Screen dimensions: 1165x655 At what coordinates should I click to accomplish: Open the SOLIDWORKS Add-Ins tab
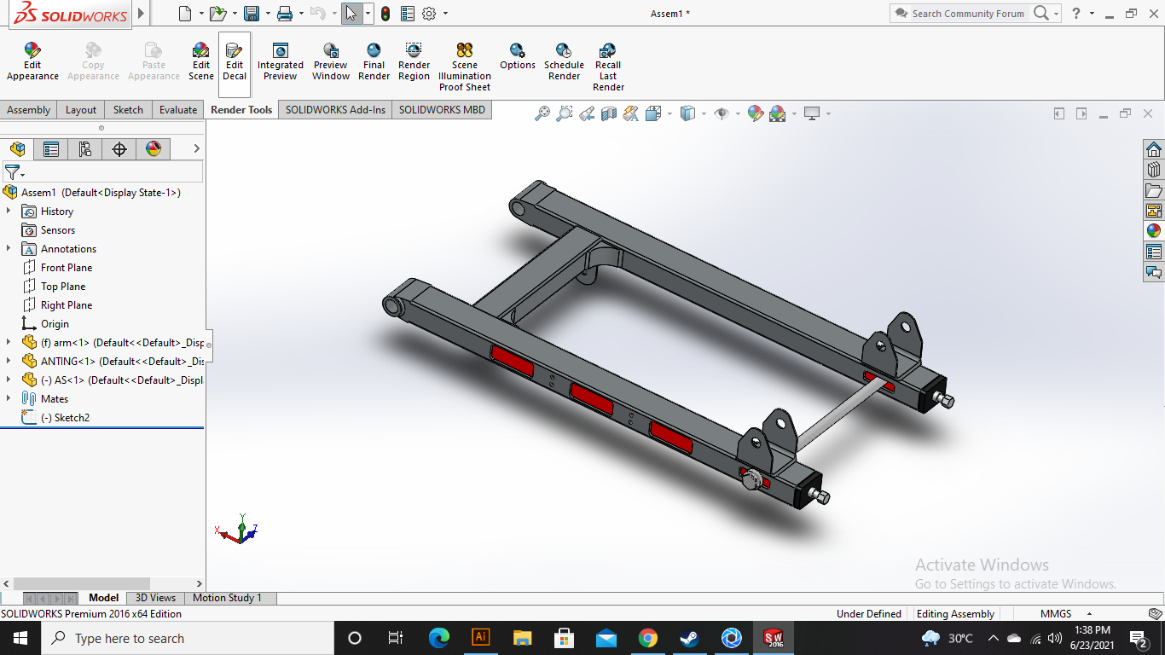pos(335,110)
